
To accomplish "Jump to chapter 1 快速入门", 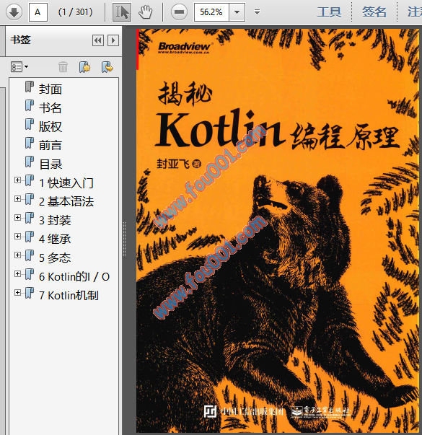I will pos(66,183).
